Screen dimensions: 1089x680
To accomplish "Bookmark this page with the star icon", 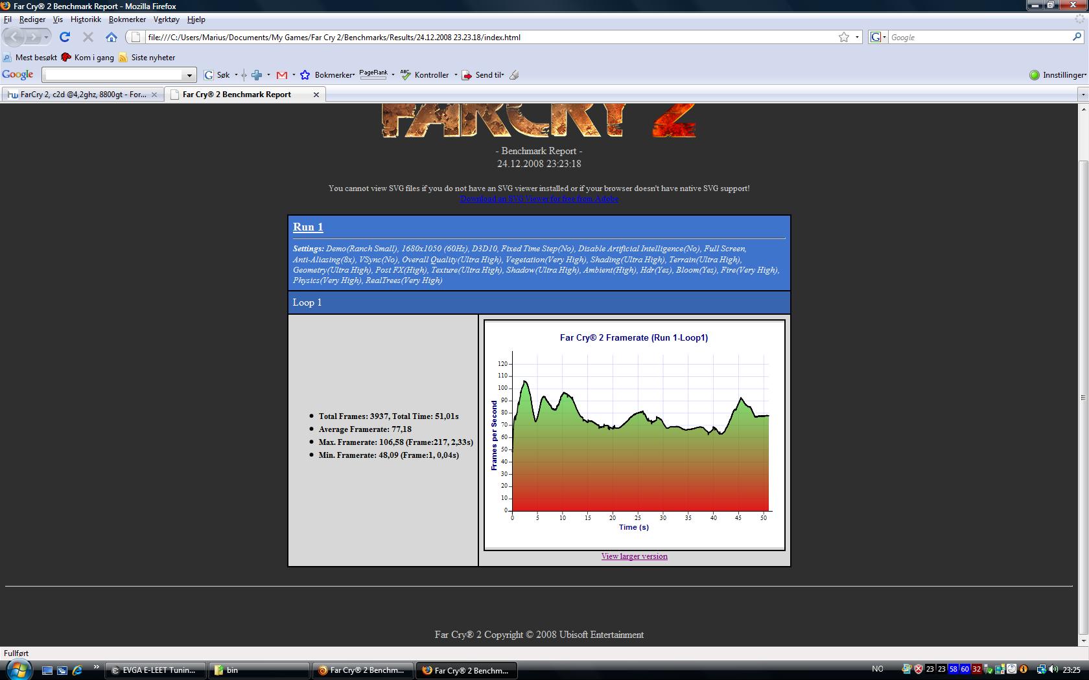I will pyautogui.click(x=844, y=37).
